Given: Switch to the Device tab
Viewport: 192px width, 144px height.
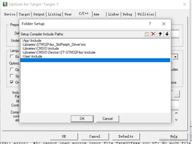Looking at the screenshot, I should 10,14.
